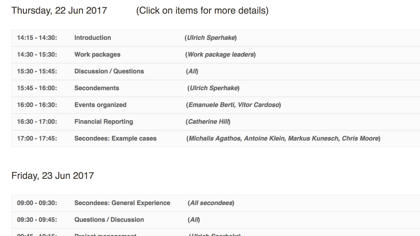This screenshot has height=236, width=420.
Task: Click the Thursday, 22 Jun 2017 heading
Action: coord(59,10)
